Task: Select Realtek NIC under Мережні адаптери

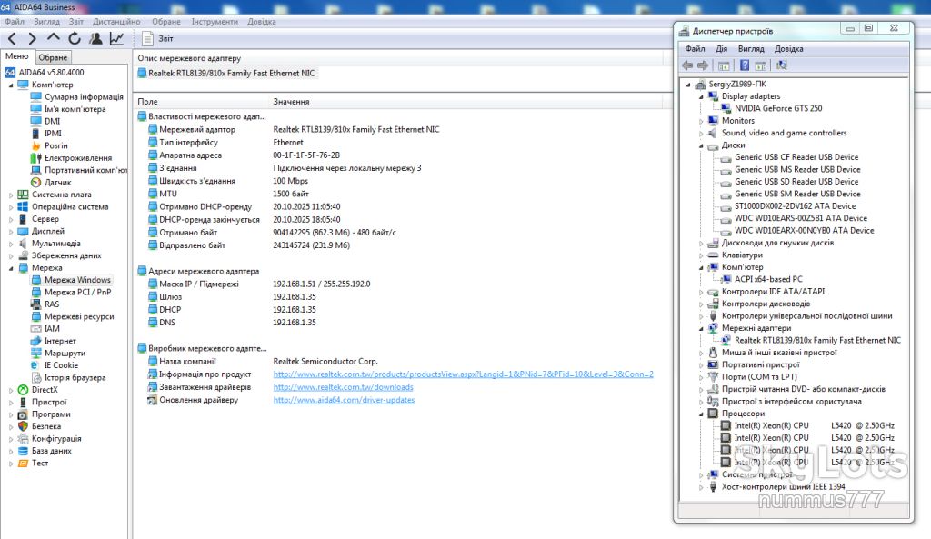Action: point(817,340)
